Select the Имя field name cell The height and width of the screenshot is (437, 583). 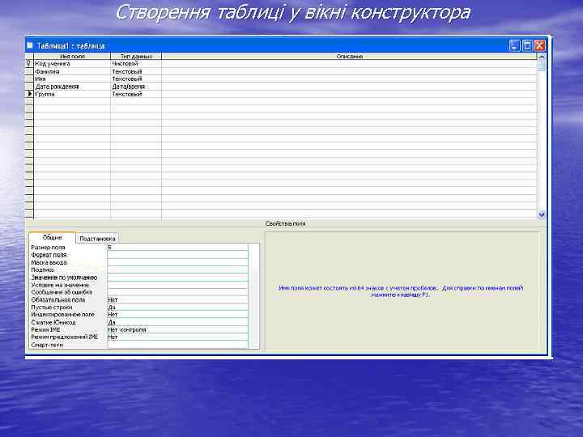72,78
